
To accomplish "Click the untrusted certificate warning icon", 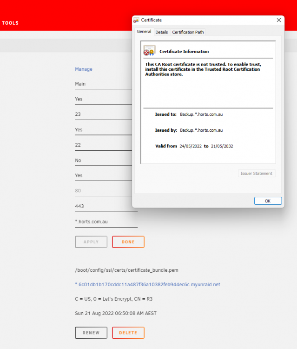I will coord(149,51).
